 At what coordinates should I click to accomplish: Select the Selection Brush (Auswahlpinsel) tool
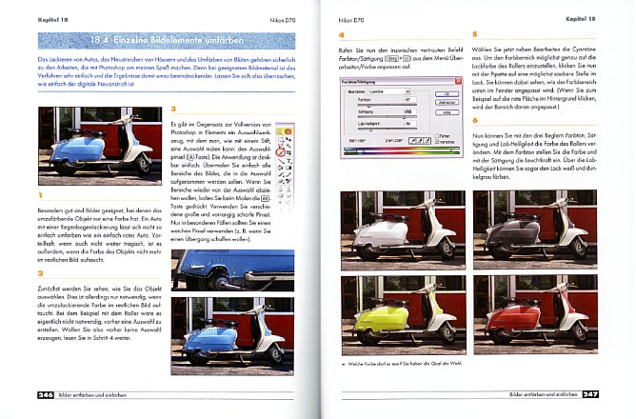(x=280, y=152)
